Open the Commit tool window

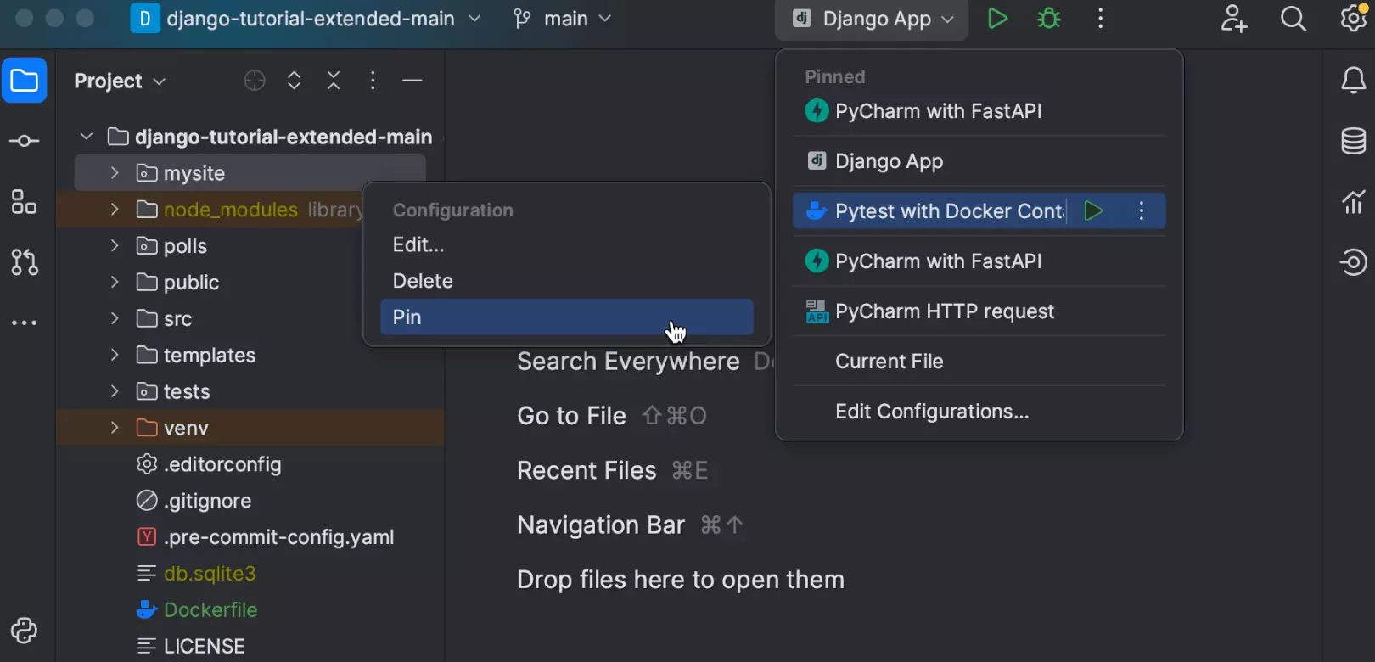tap(24, 141)
